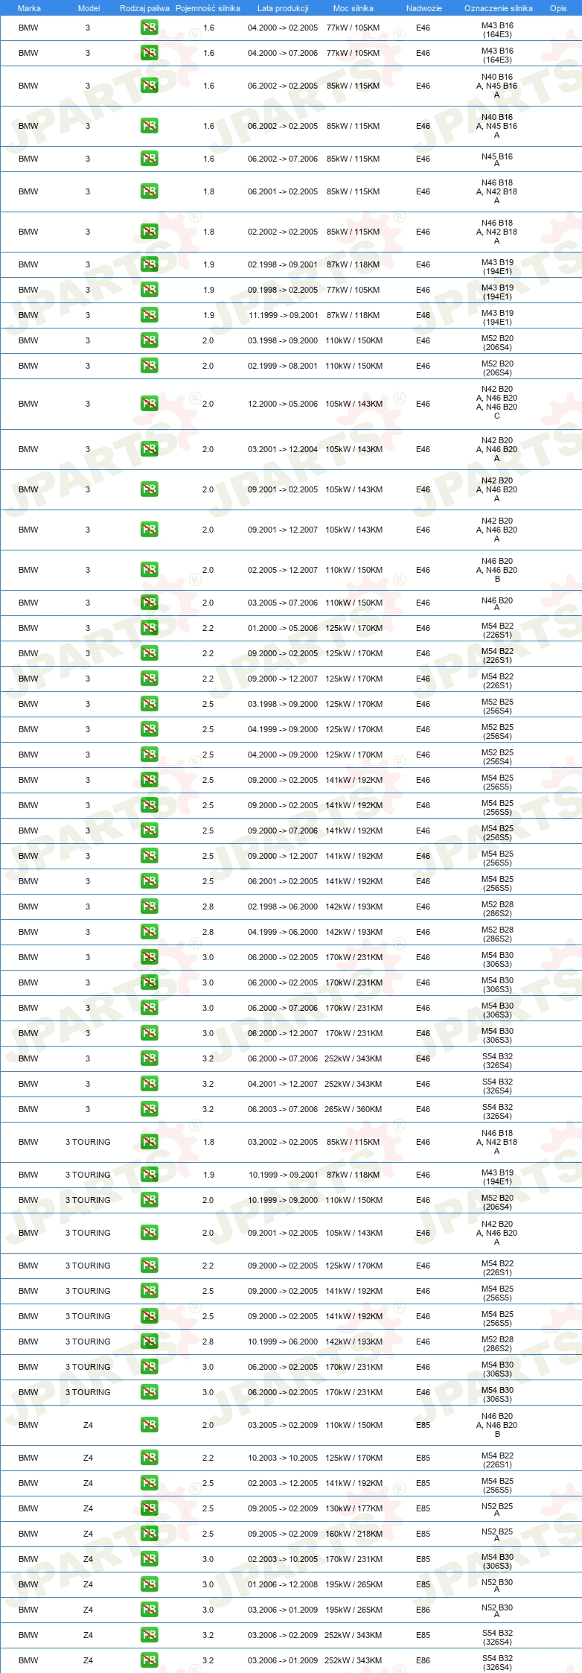Select the date range 02.2002 -> 02.2005
The image size is (582, 1673).
tap(283, 232)
